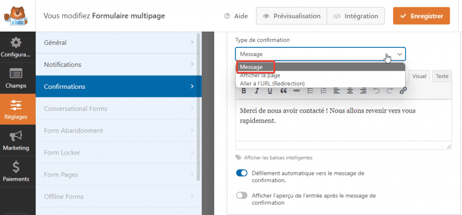462x215 pixels.
Task: Align text right in editor
Action: pyautogui.click(x=363, y=91)
